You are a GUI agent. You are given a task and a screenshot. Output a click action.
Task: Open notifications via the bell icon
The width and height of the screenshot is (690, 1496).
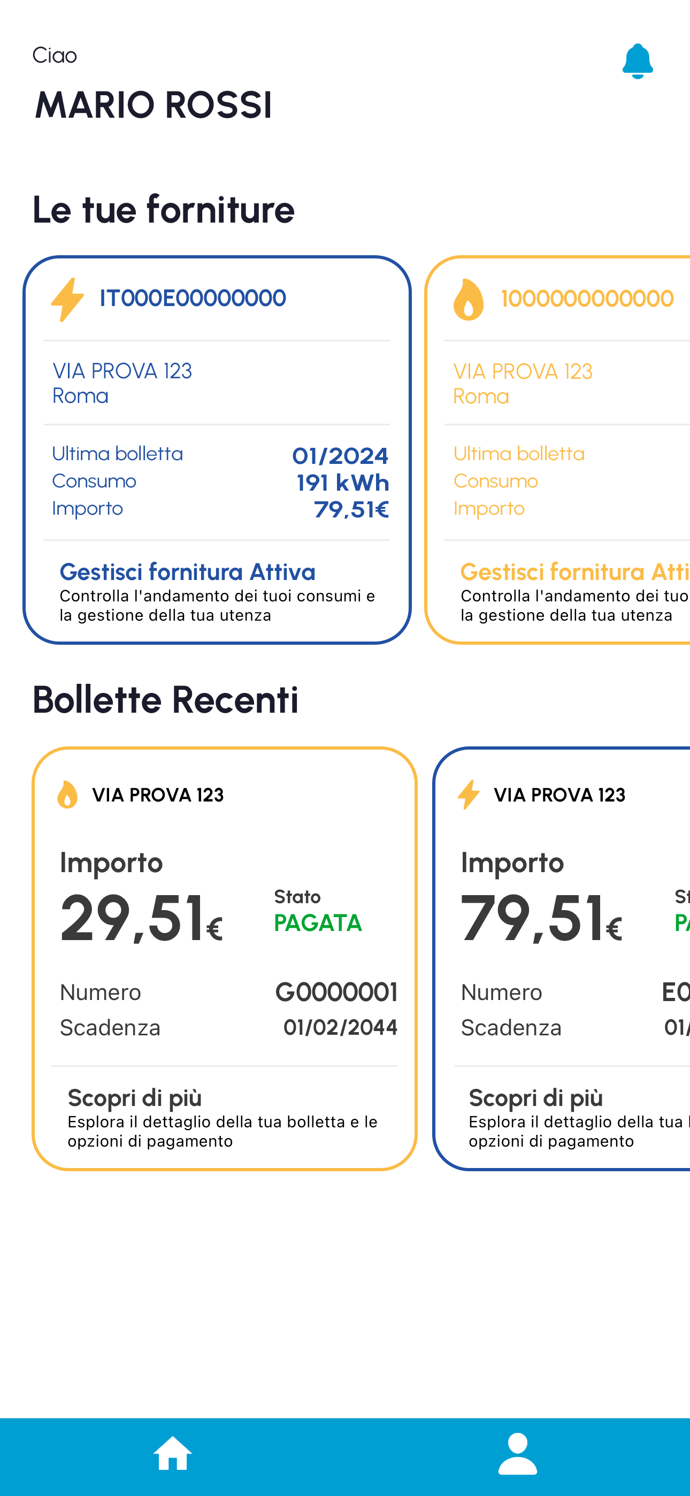click(x=637, y=61)
